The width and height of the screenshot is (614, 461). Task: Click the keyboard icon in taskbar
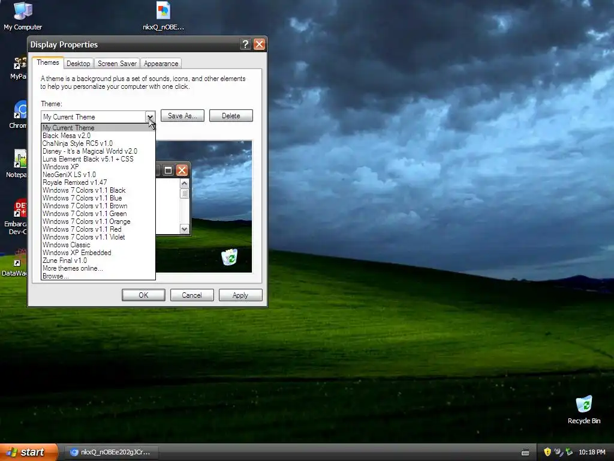pos(525,453)
